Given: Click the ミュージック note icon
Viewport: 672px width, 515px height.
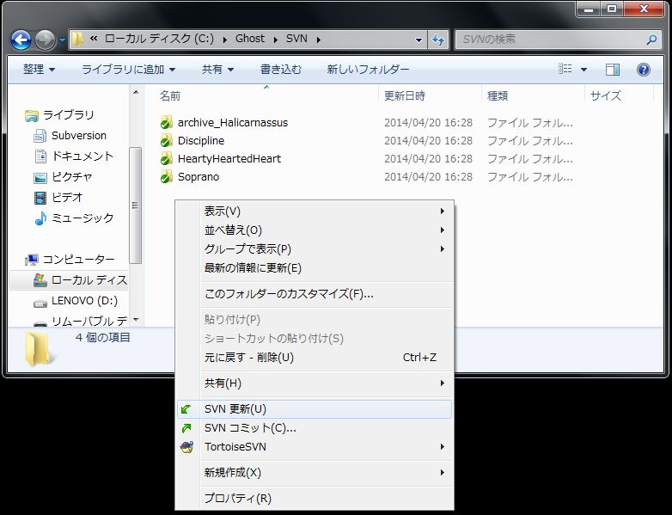Looking at the screenshot, I should click(x=40, y=218).
